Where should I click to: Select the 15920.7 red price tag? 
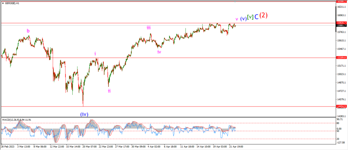pyautogui.click(x=341, y=23)
